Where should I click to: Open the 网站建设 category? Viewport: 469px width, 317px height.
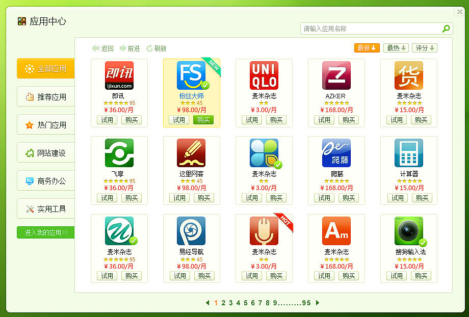click(x=46, y=153)
